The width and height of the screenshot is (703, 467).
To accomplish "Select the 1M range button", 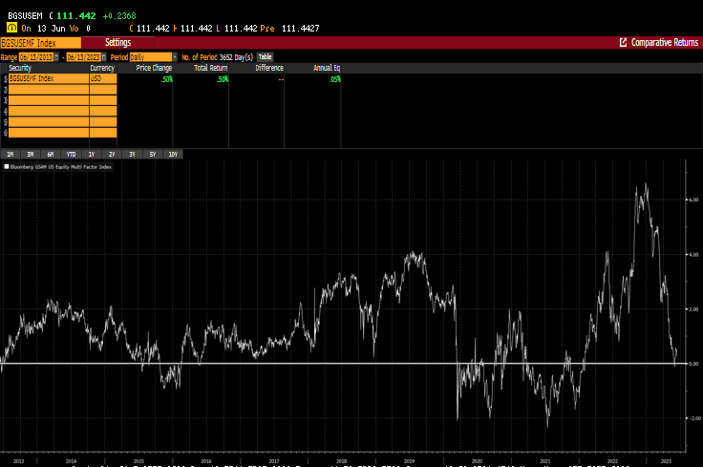I will [x=11, y=154].
